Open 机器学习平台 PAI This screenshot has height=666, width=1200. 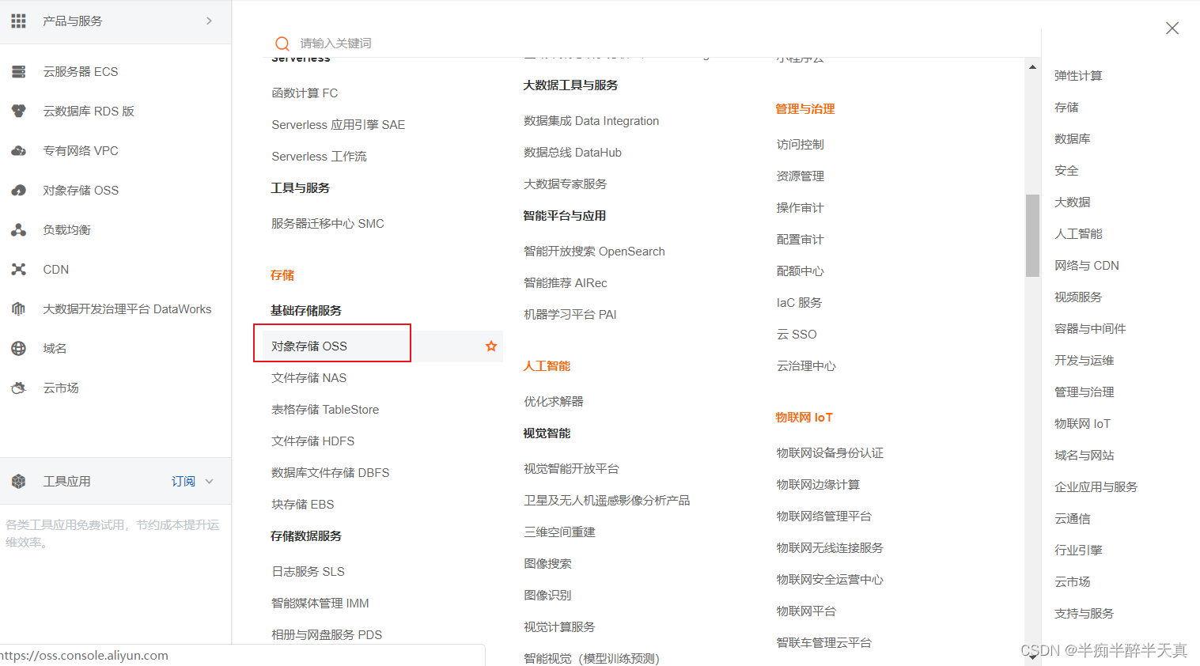[570, 314]
